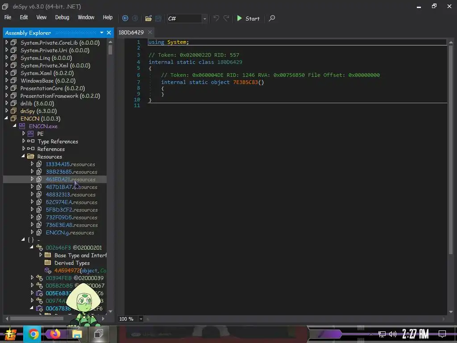The image size is (457, 343).
Task: Open the Derived Types folder
Action: coord(72,263)
